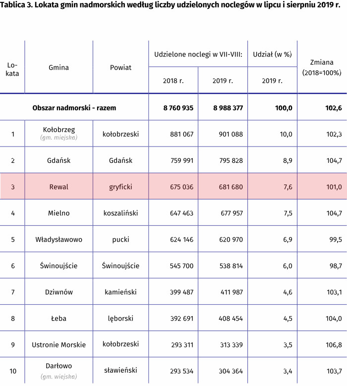Click the Lokata column header

click(12, 69)
